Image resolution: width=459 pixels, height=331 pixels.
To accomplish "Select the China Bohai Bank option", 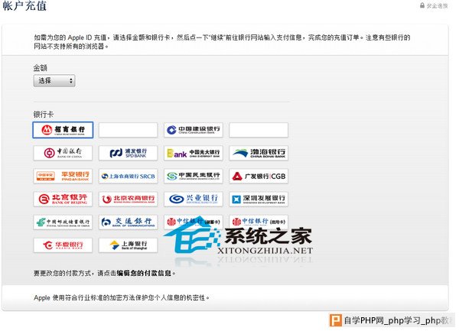I will click(259, 153).
